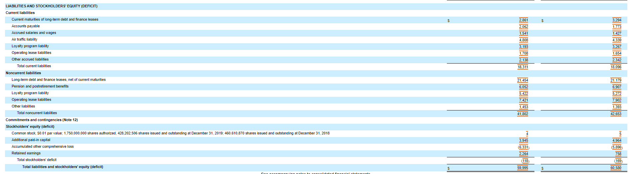Select the value 3,267
Image resolution: width=630 pixels, height=174 pixels.
click(x=617, y=47)
